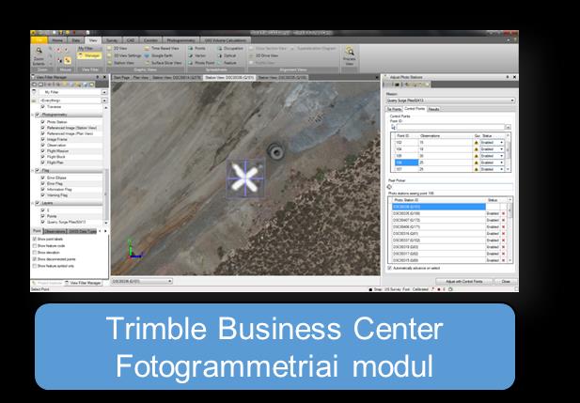This screenshot has height=403, width=580.
Task: Click the Close button in the Adjust Photo Stations panel
Action: click(x=506, y=282)
